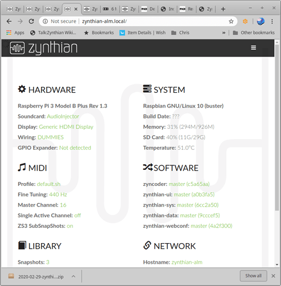Switch to the tab labeled 6 N

pos(110,9)
